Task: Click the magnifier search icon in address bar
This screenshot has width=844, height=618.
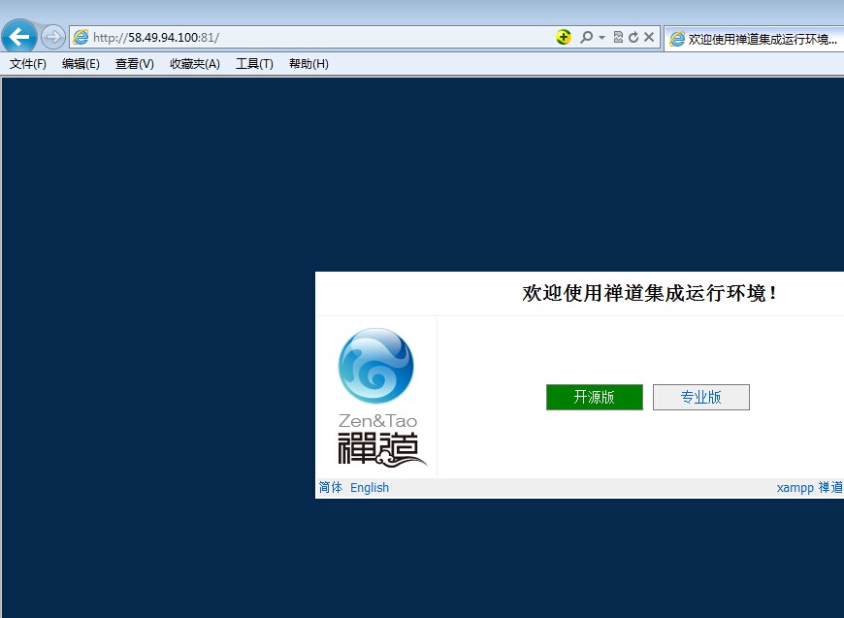Action: [586, 37]
